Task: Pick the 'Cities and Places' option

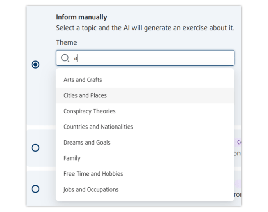Action: point(85,95)
